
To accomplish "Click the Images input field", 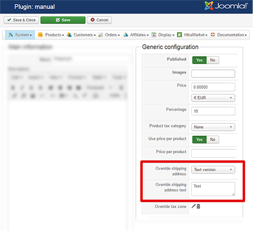I will (213, 74).
